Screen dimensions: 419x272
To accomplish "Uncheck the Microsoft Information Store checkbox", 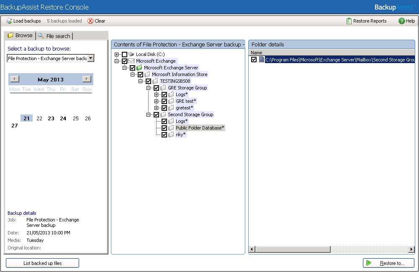I will click(141, 74).
